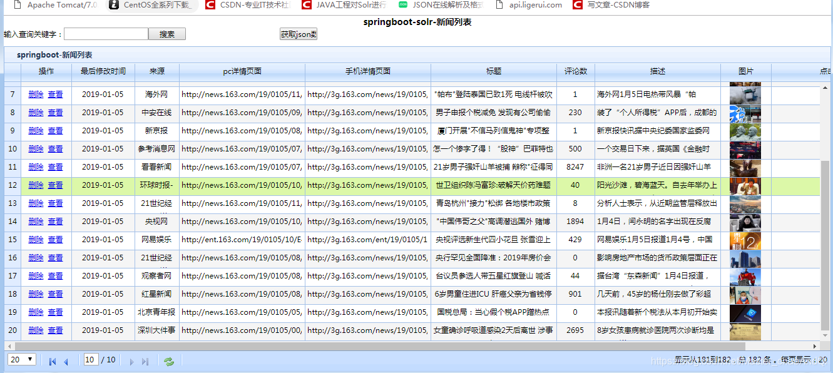Viewport: 833px width, 373px height.
Task: Select source cell 海外网 in row 7
Action: (x=157, y=95)
